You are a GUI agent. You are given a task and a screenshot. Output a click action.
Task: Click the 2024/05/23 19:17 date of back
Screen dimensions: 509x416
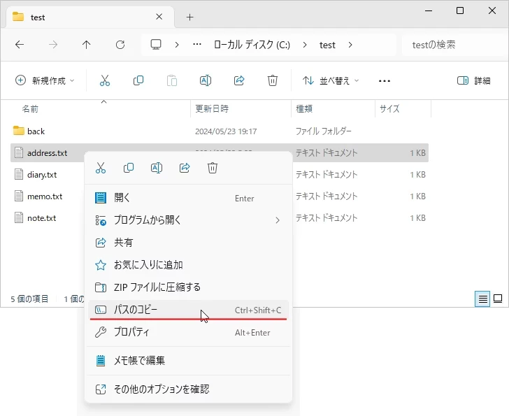(x=226, y=131)
